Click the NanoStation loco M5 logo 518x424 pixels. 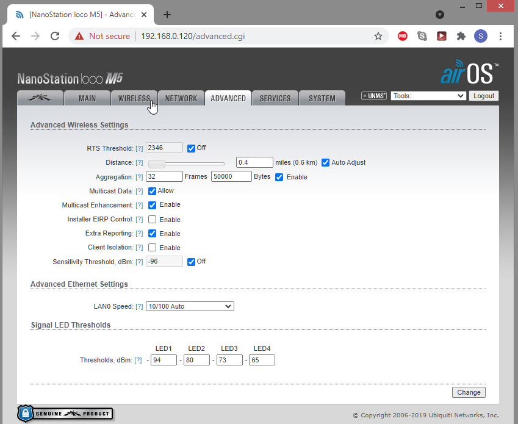point(70,79)
